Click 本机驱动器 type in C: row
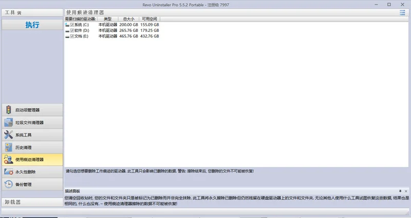Image resolution: width=411 pixels, height=218 pixels. click(108, 25)
